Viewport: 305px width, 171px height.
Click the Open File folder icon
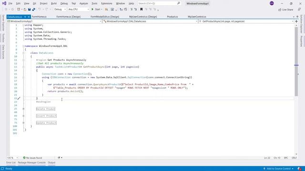(x=25, y=9)
